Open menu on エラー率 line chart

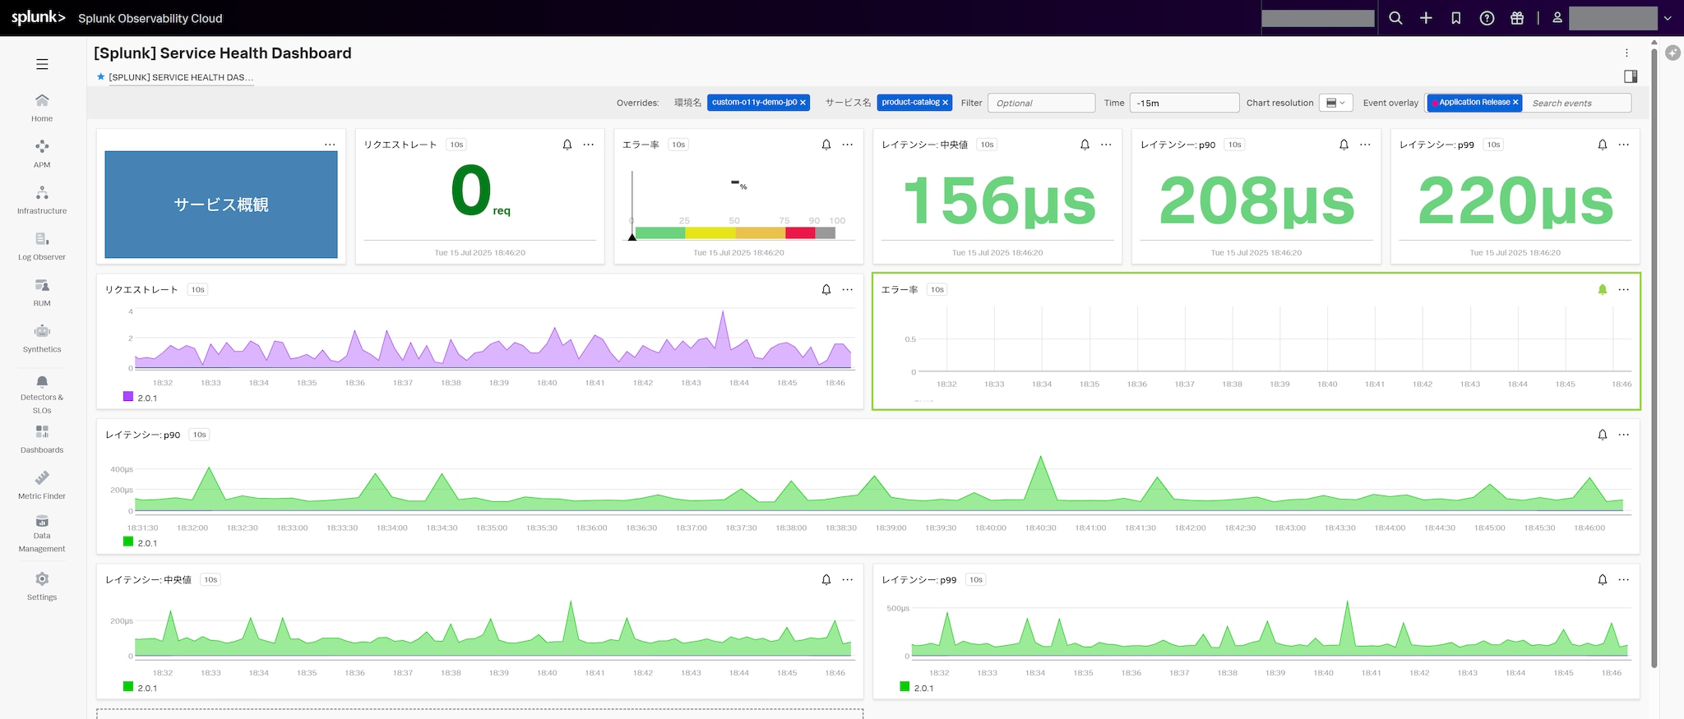pyautogui.click(x=1624, y=289)
